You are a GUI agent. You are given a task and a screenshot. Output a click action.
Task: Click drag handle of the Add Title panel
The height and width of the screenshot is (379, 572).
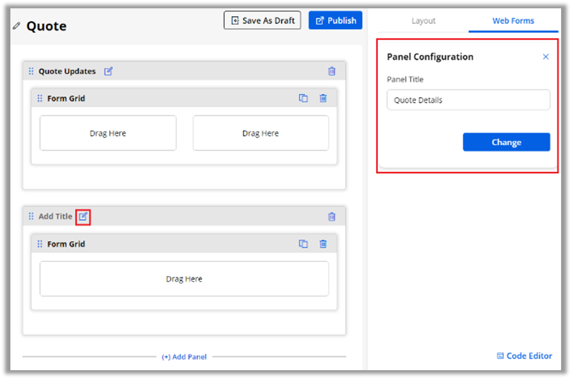[31, 216]
